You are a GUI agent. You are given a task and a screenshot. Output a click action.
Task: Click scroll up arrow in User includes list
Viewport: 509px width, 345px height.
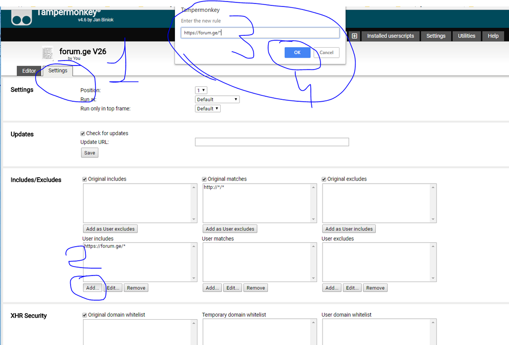point(194,246)
